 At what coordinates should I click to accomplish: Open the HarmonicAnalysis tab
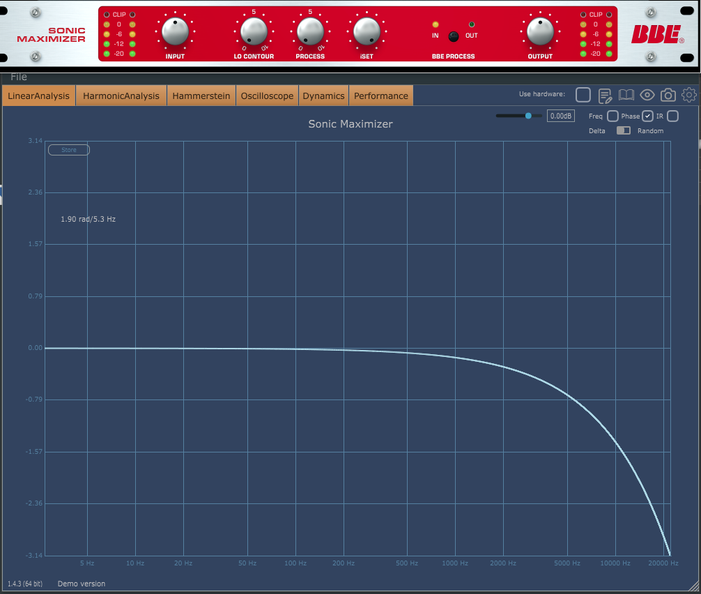121,96
